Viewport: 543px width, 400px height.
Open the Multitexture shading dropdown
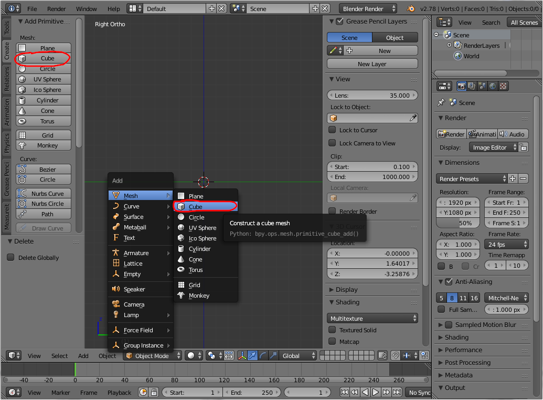[x=372, y=318]
